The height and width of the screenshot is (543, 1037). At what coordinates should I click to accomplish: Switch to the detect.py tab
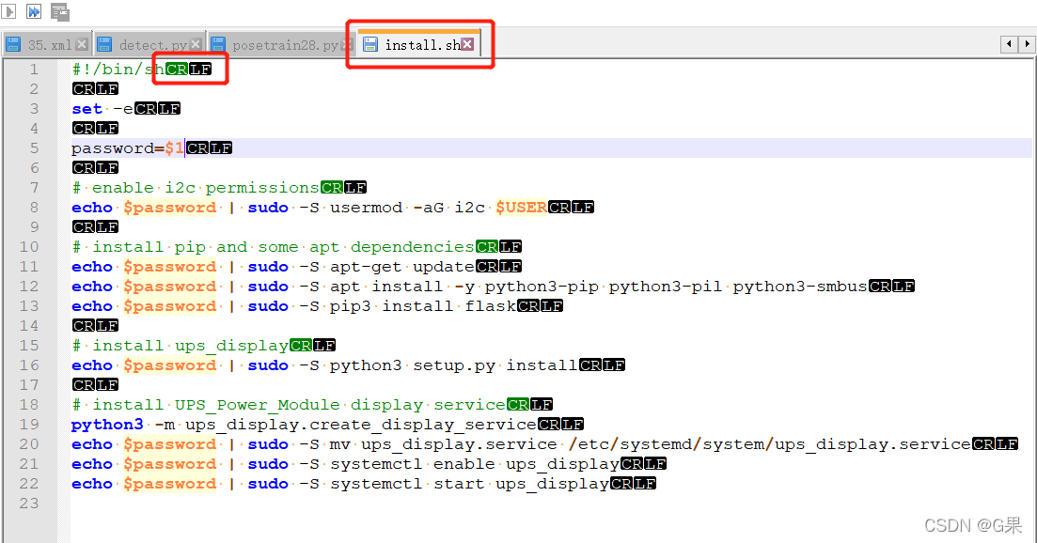149,45
